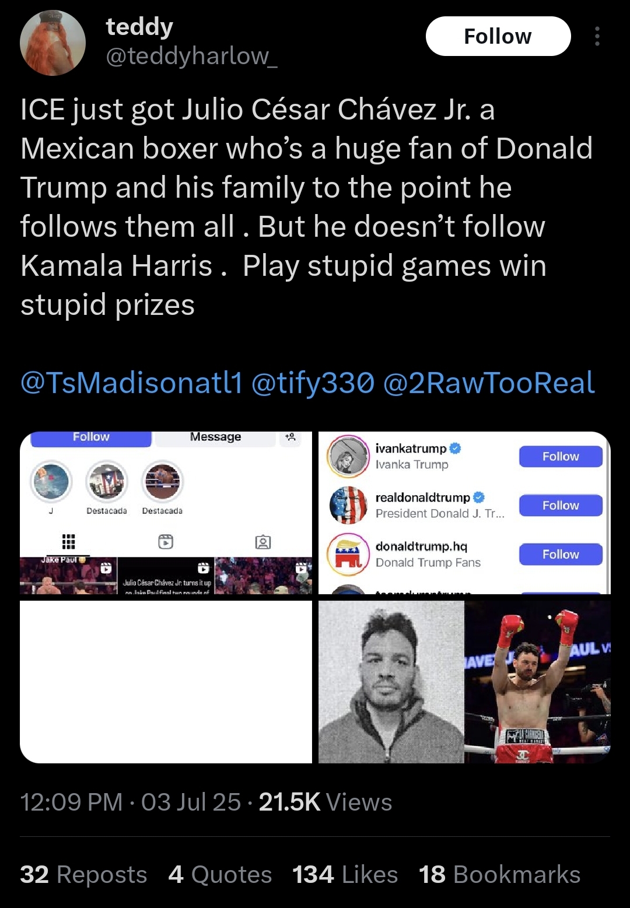Follow the teddy account
The image size is (630, 908).
(x=498, y=36)
